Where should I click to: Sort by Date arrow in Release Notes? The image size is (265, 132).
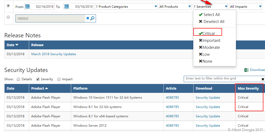tap(17, 45)
